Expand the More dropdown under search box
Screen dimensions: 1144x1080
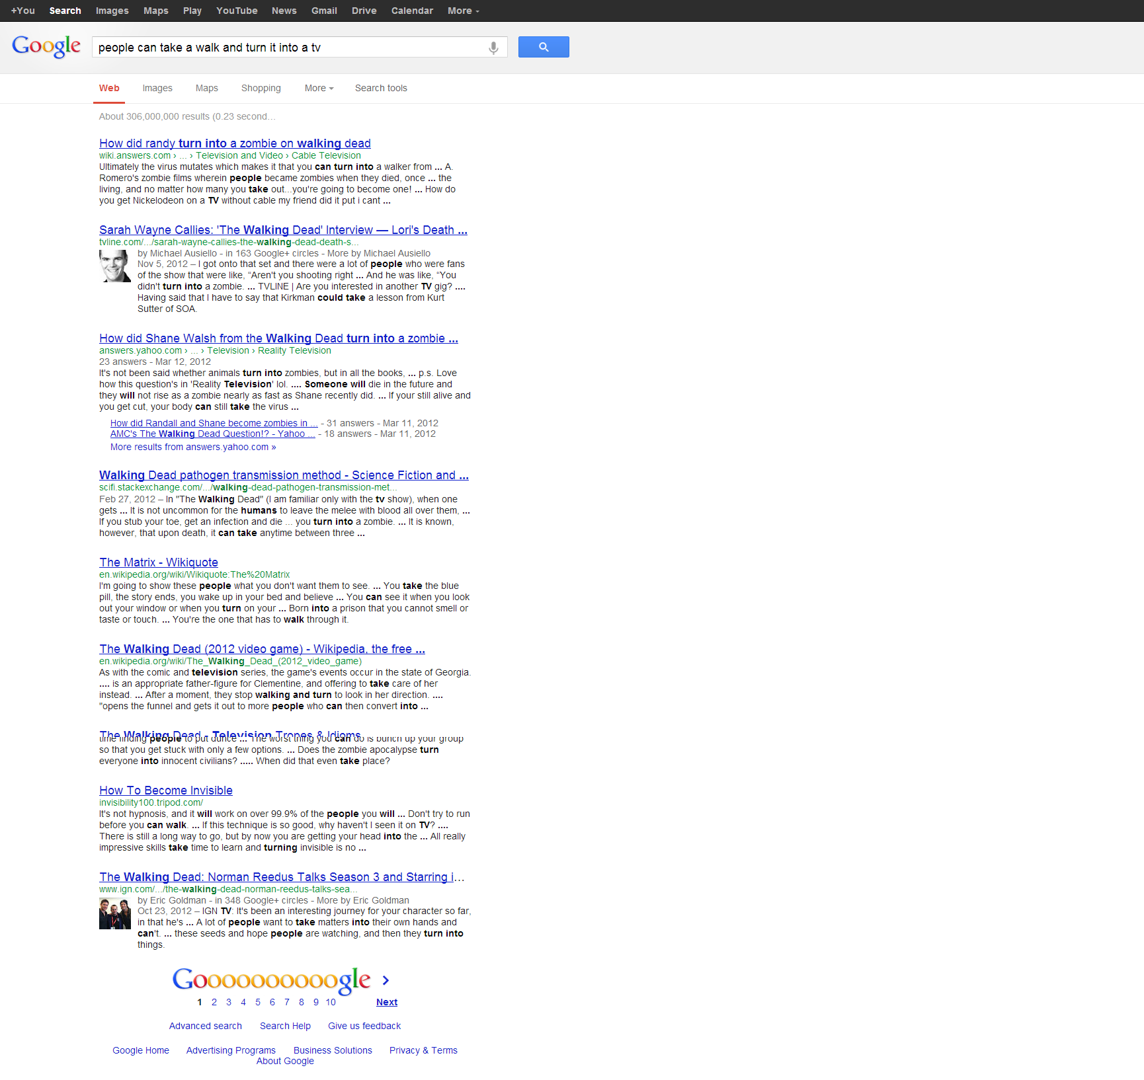(319, 88)
